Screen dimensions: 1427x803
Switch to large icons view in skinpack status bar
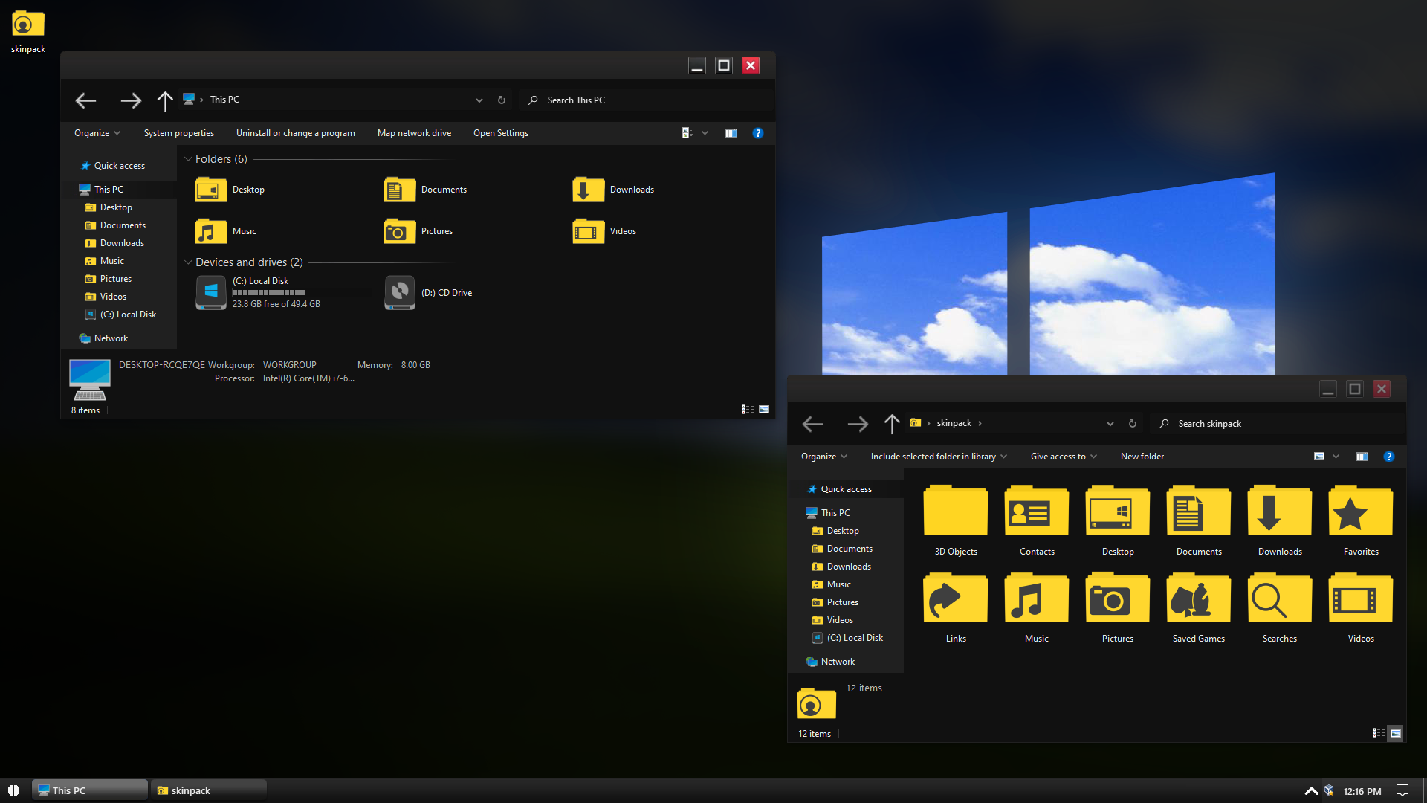pos(1396,733)
